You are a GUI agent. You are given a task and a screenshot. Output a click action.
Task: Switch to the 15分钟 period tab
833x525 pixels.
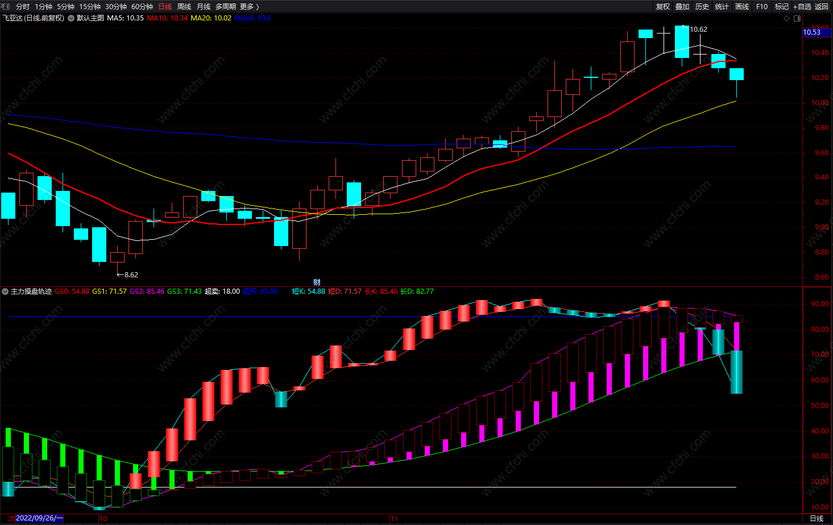pos(90,6)
